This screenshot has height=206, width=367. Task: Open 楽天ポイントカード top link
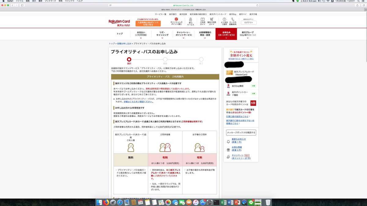218,14
